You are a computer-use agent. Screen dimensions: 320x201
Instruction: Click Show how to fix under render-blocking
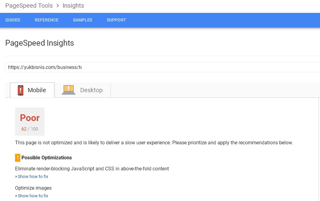point(33,176)
